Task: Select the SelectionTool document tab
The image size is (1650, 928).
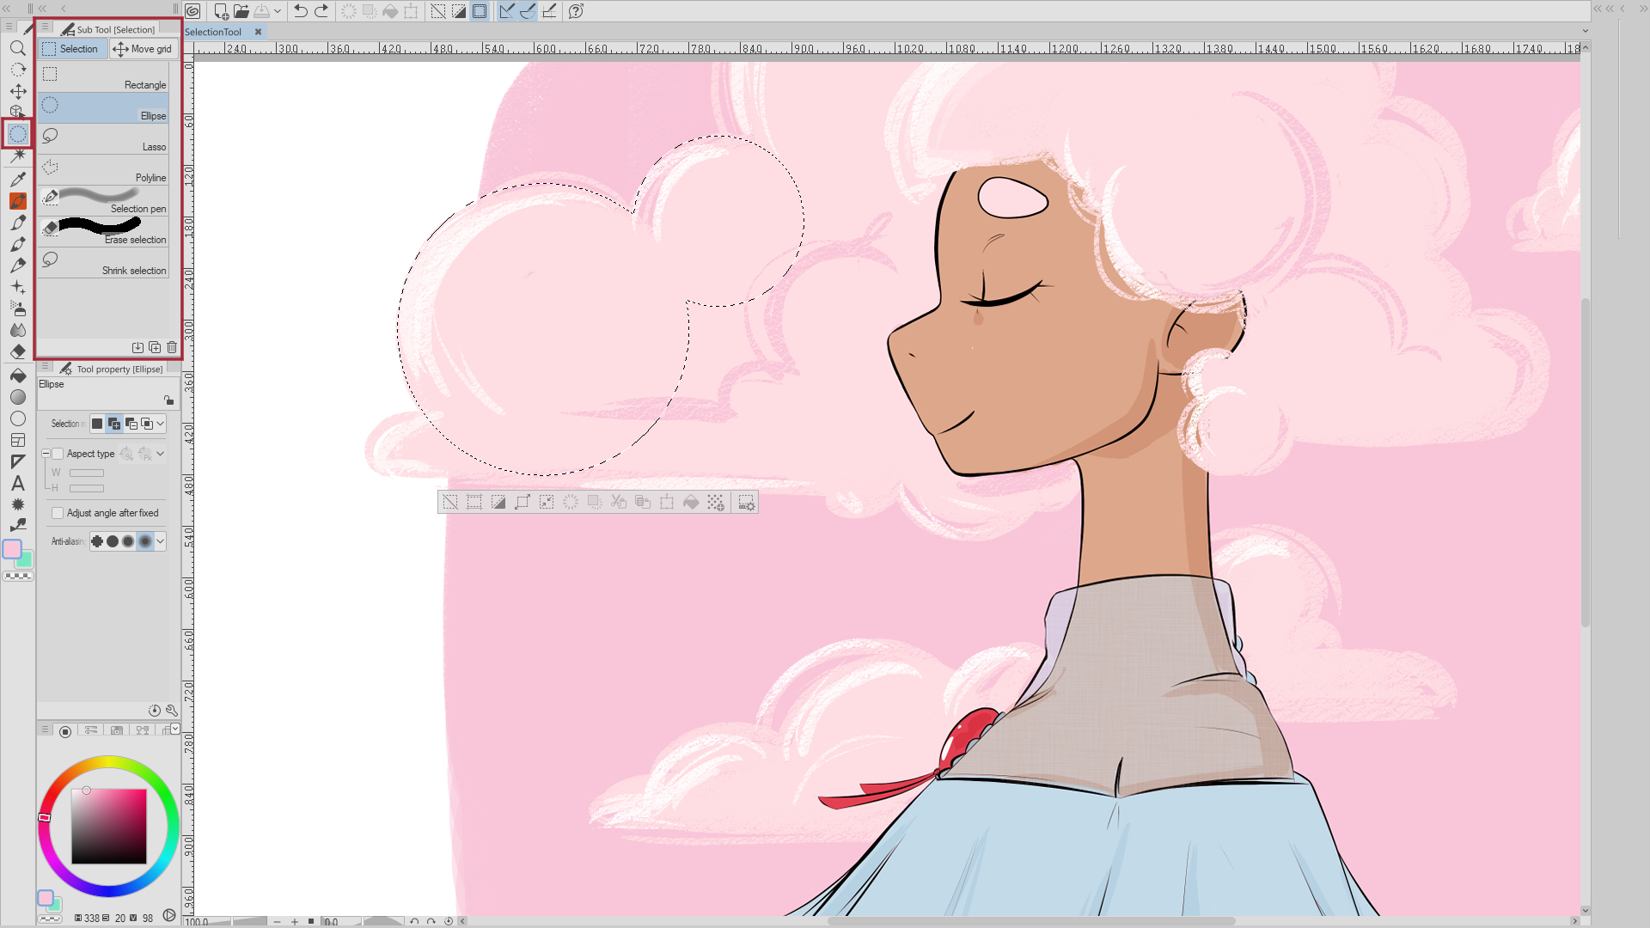Action: (213, 32)
